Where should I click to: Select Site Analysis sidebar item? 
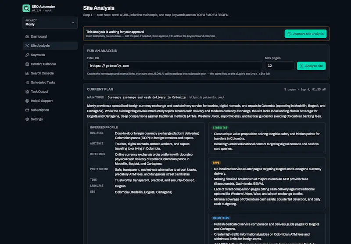[50, 46]
